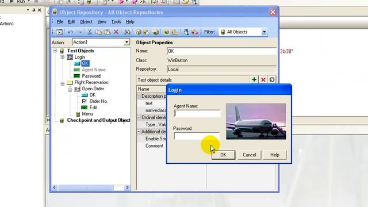Collapse the Flight Reservation node
The image size is (368, 207).
coord(63,83)
